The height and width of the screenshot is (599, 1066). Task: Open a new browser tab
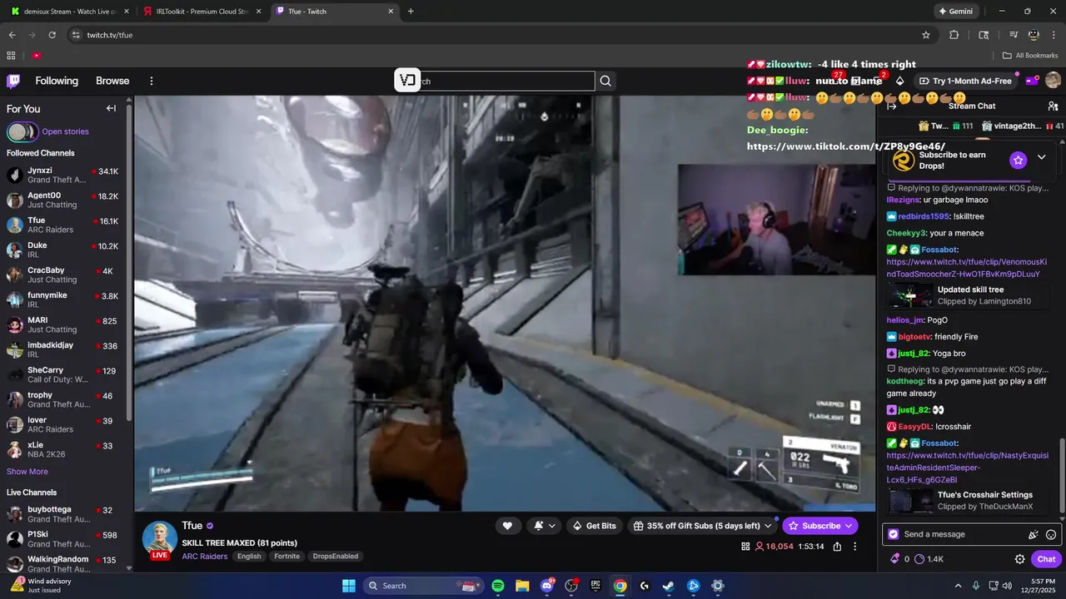click(411, 11)
